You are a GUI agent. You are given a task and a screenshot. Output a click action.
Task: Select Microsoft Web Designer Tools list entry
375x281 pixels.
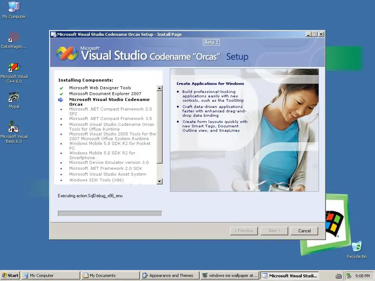pos(100,88)
